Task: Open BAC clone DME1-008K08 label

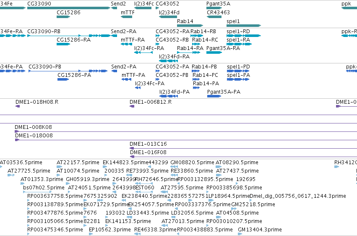Action: pos(33,127)
